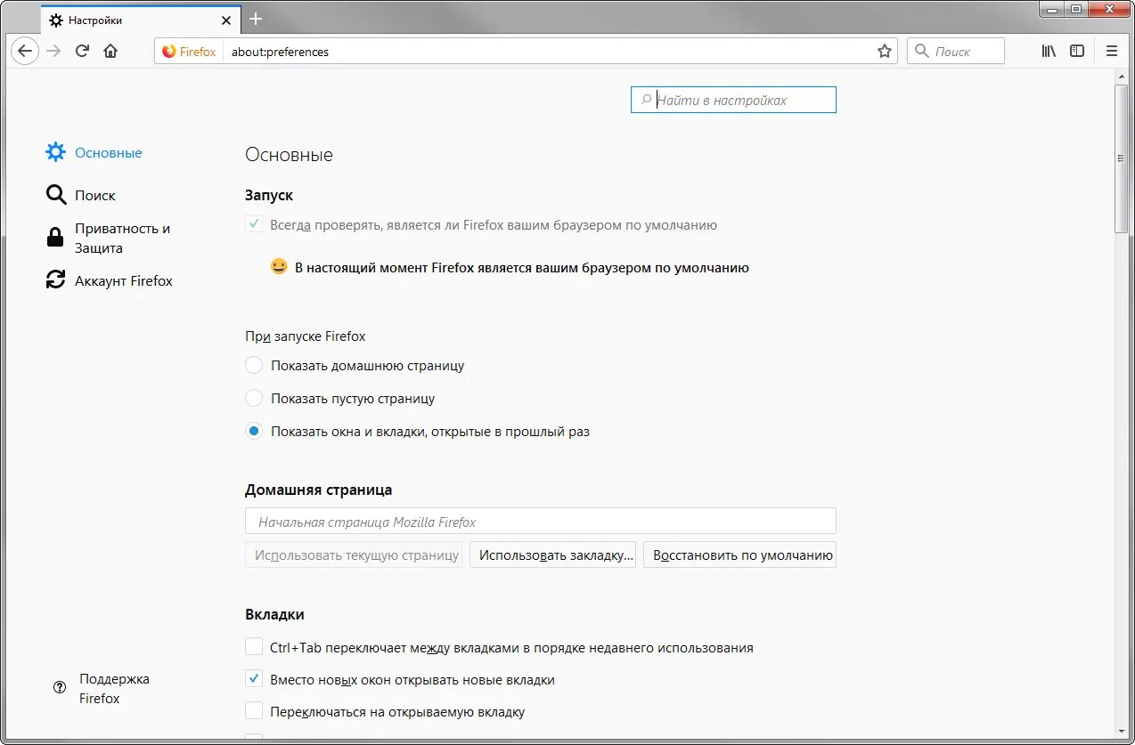Click 'Использовать закладку…' button

[552, 555]
